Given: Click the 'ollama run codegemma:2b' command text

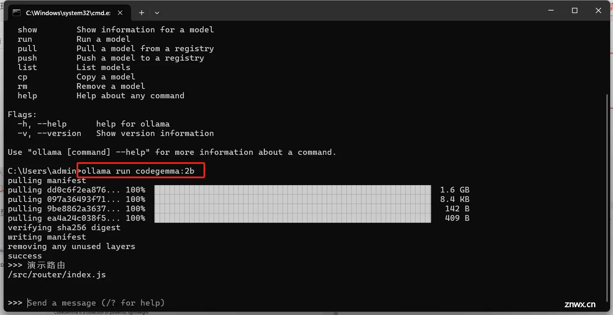Looking at the screenshot, I should [138, 171].
